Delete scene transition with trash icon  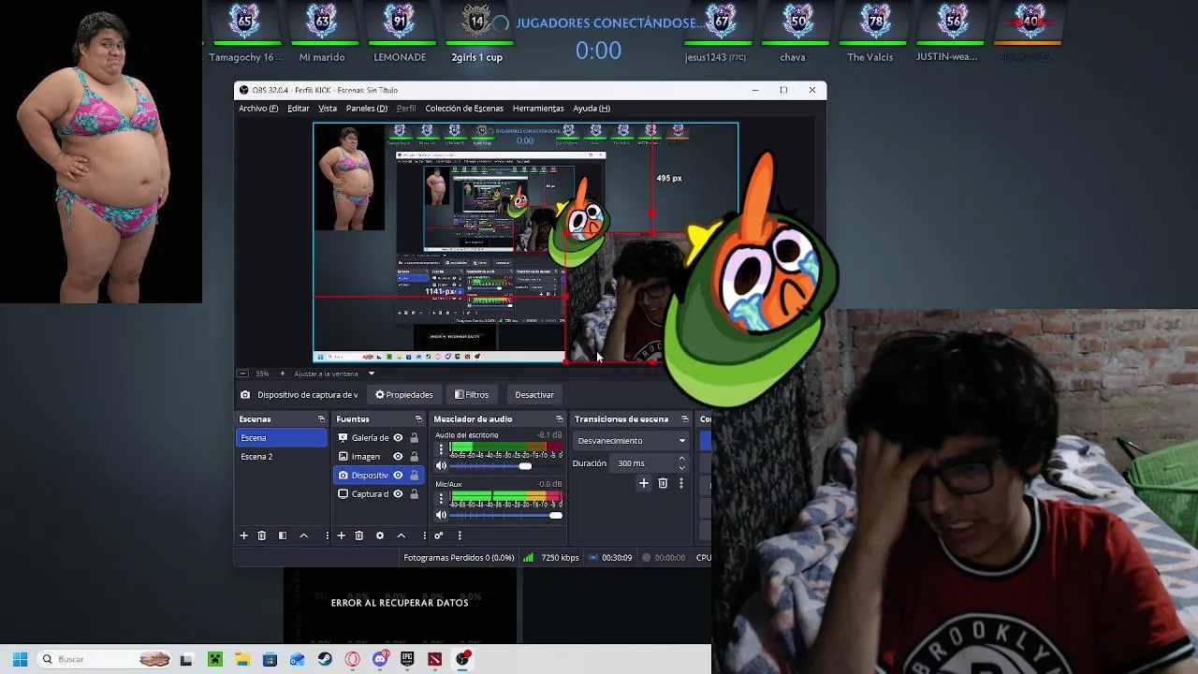click(663, 483)
